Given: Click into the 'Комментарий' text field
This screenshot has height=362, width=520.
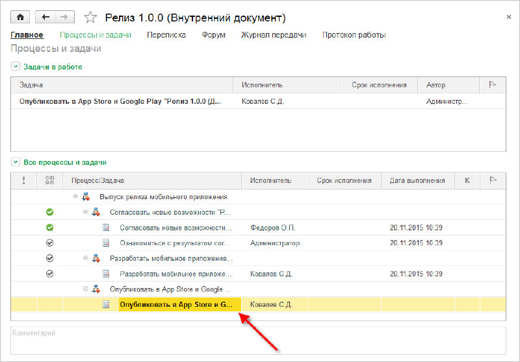Looking at the screenshot, I should pyautogui.click(x=258, y=340).
